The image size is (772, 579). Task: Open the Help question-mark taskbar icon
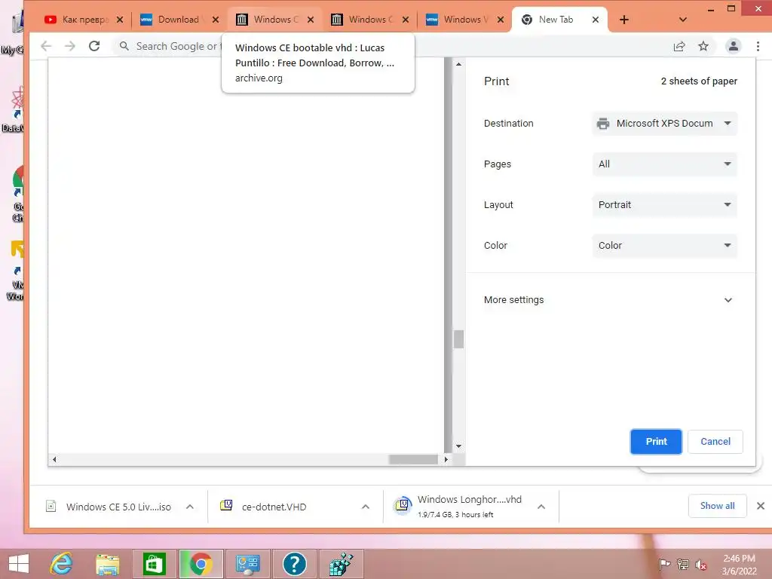coord(295,564)
